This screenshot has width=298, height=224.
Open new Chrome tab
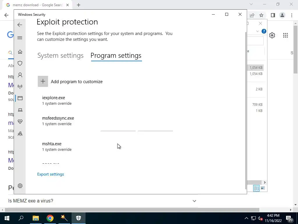(x=79, y=5)
